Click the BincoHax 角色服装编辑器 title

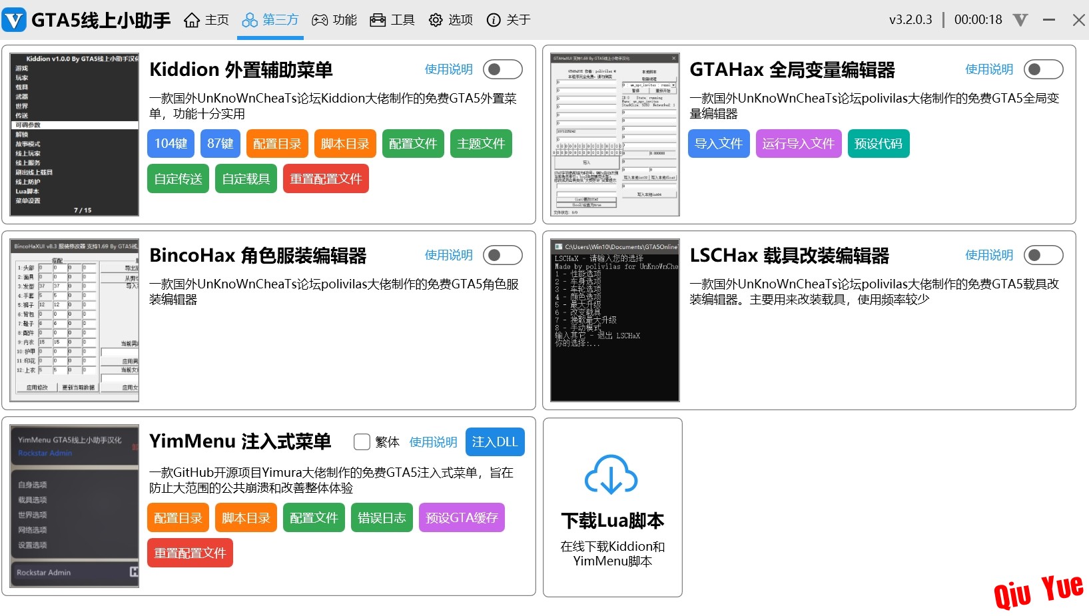(258, 255)
